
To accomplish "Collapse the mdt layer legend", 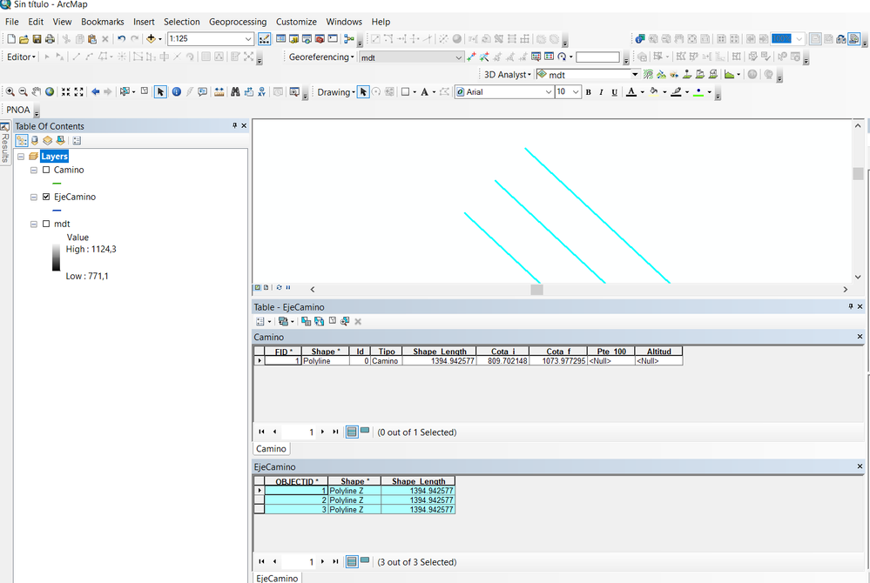I will (34, 224).
